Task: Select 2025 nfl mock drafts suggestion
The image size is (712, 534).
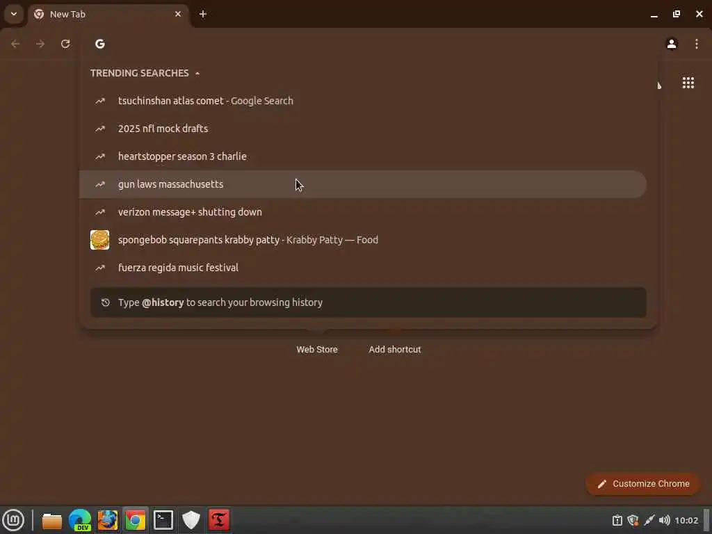Action: click(363, 129)
